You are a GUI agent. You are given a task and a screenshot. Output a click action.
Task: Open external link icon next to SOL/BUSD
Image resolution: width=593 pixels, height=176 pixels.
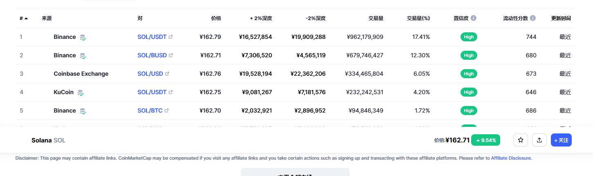[171, 55]
